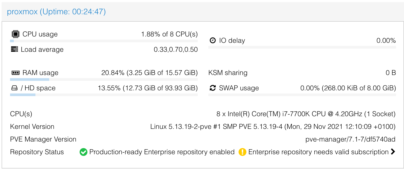404x169 pixels.
Task: Click the SWAP usage progress bar
Action: 302,95
